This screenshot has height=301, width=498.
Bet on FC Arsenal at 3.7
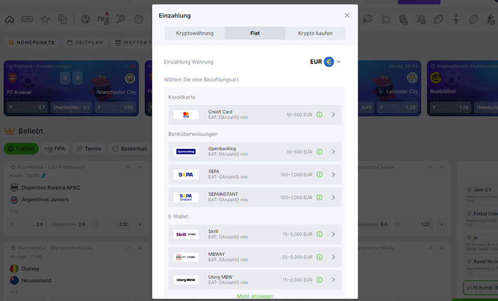point(27,107)
